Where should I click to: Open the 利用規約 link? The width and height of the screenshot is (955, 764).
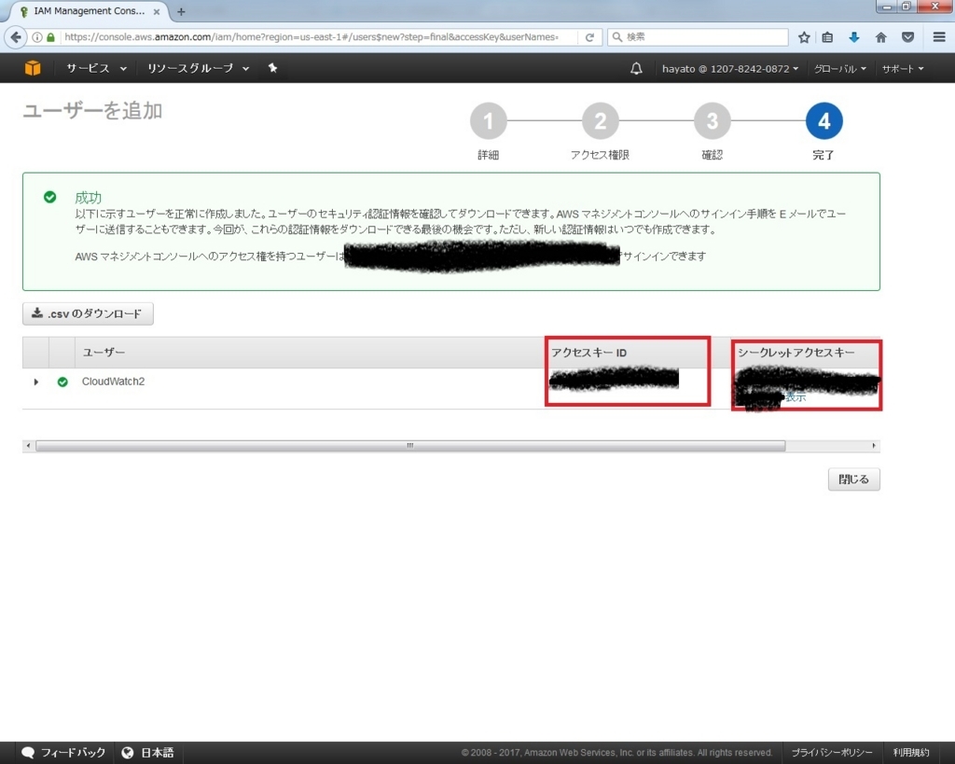point(910,753)
